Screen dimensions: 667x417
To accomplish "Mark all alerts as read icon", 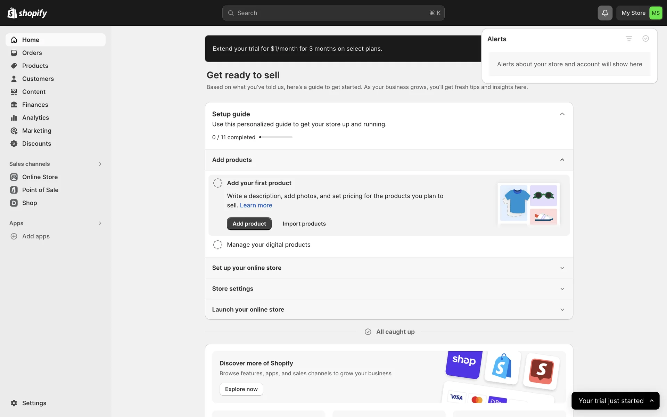I will coord(645,39).
